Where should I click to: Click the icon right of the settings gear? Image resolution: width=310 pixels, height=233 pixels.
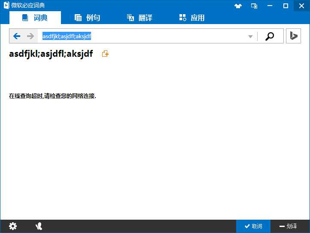click(x=39, y=226)
